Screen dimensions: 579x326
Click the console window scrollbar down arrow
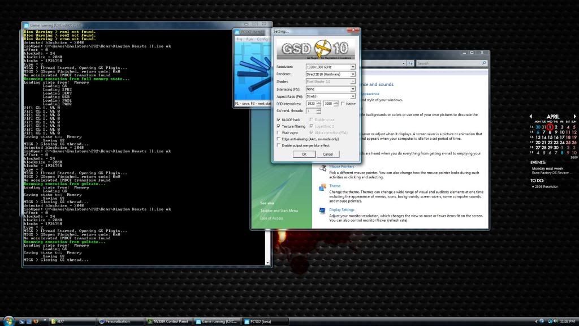click(x=267, y=263)
